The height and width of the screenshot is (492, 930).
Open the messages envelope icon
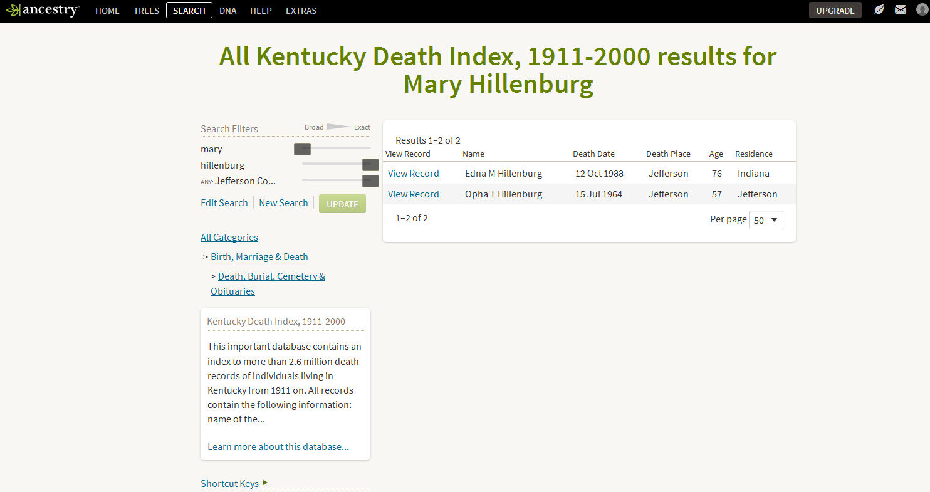coord(901,10)
